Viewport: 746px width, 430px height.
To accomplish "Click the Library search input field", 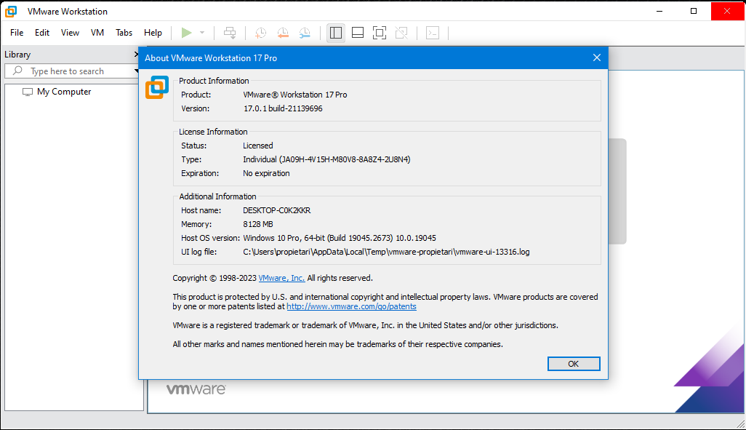I will point(71,71).
